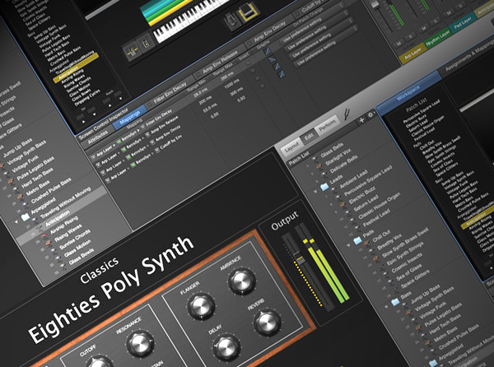The height and width of the screenshot is (367, 494).
Task: Add a new patch with the plus button
Action: (x=361, y=119)
